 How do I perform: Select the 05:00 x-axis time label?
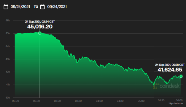(x=141, y=101)
